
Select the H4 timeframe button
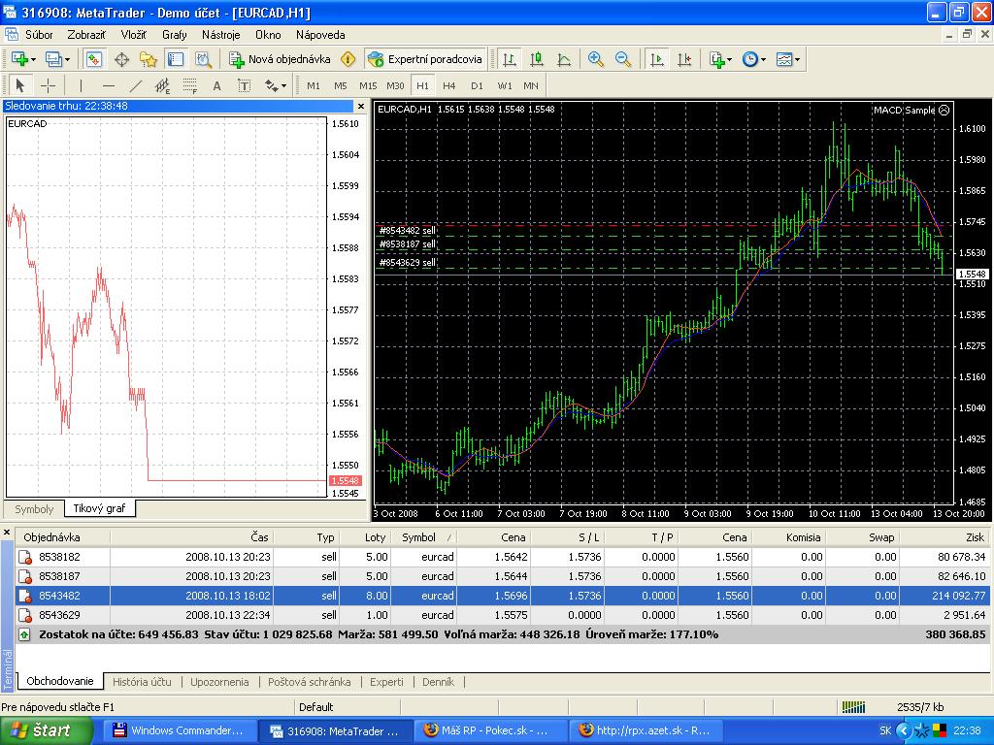click(x=448, y=85)
